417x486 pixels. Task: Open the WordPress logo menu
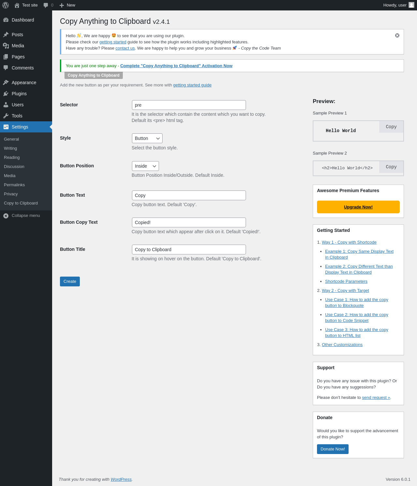coord(6,5)
